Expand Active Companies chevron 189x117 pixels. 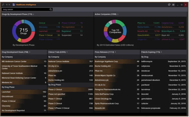pos(118,14)
